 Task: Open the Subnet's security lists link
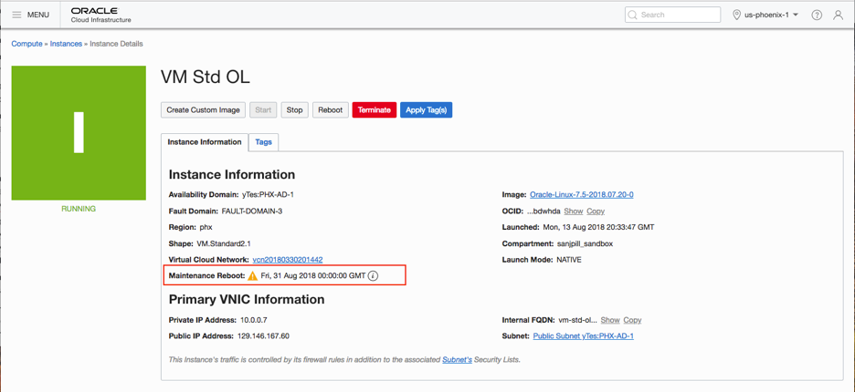[457, 360]
